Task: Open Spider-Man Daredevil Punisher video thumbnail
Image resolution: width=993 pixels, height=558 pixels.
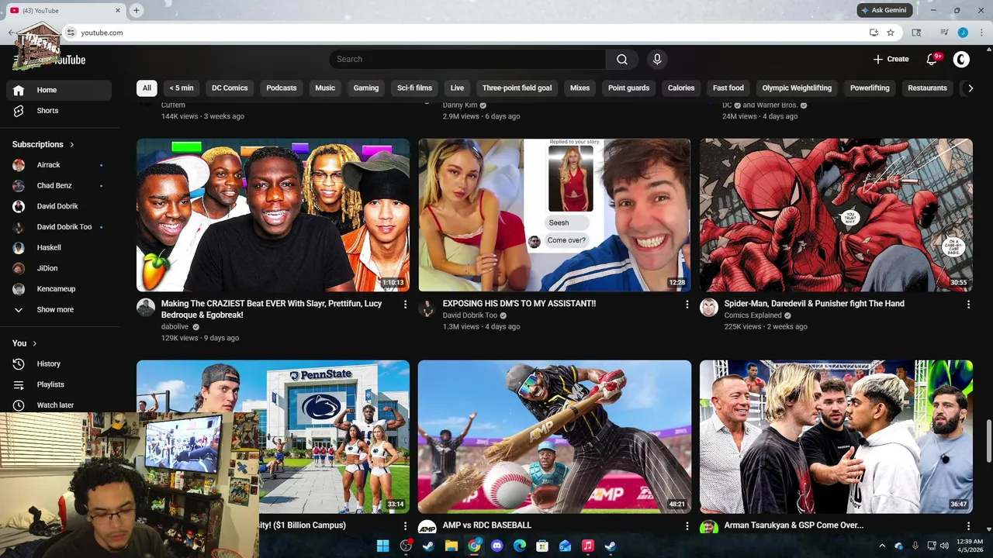Action: (836, 215)
